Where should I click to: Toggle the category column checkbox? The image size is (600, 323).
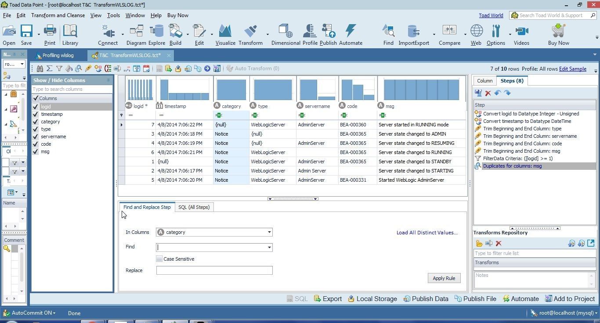click(36, 122)
